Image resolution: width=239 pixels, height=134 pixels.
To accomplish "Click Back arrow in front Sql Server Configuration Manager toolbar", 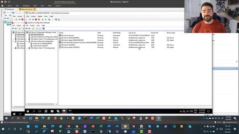I will 27,28.
